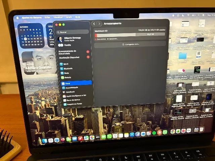Open Finder from the Dock

pyautogui.click(x=44, y=141)
